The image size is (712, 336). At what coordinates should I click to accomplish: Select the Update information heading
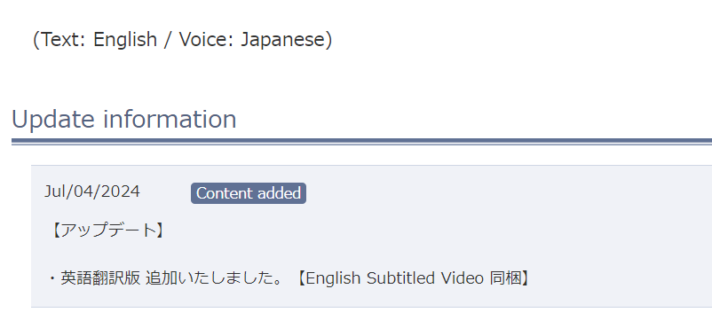click(x=124, y=120)
